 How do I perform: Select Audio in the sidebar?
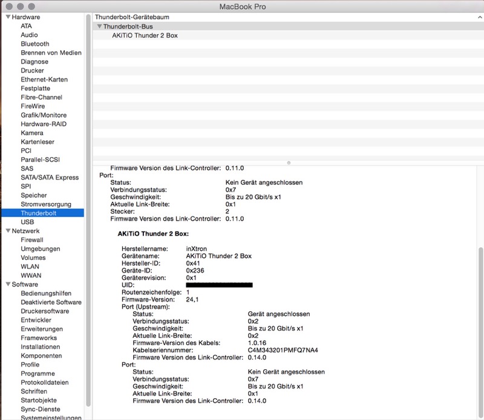click(x=29, y=35)
